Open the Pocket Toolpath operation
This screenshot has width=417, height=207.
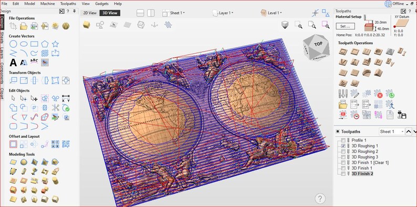355,51
